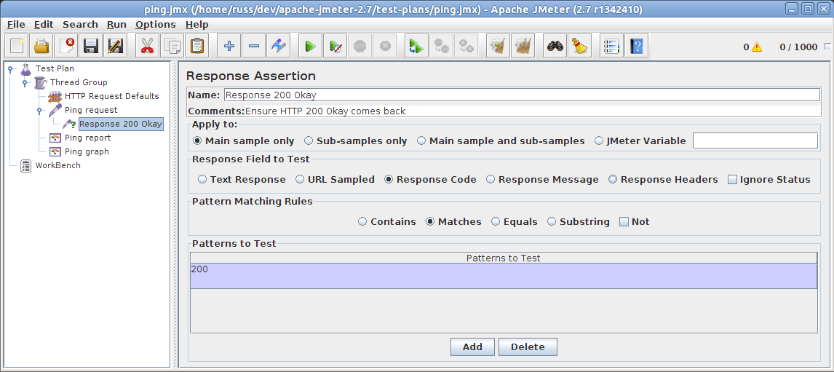The image size is (834, 372).
Task: Open a test plan with folder icon
Action: coord(41,47)
